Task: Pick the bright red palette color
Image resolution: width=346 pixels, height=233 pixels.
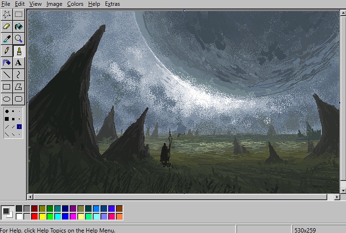Action: 34,217
